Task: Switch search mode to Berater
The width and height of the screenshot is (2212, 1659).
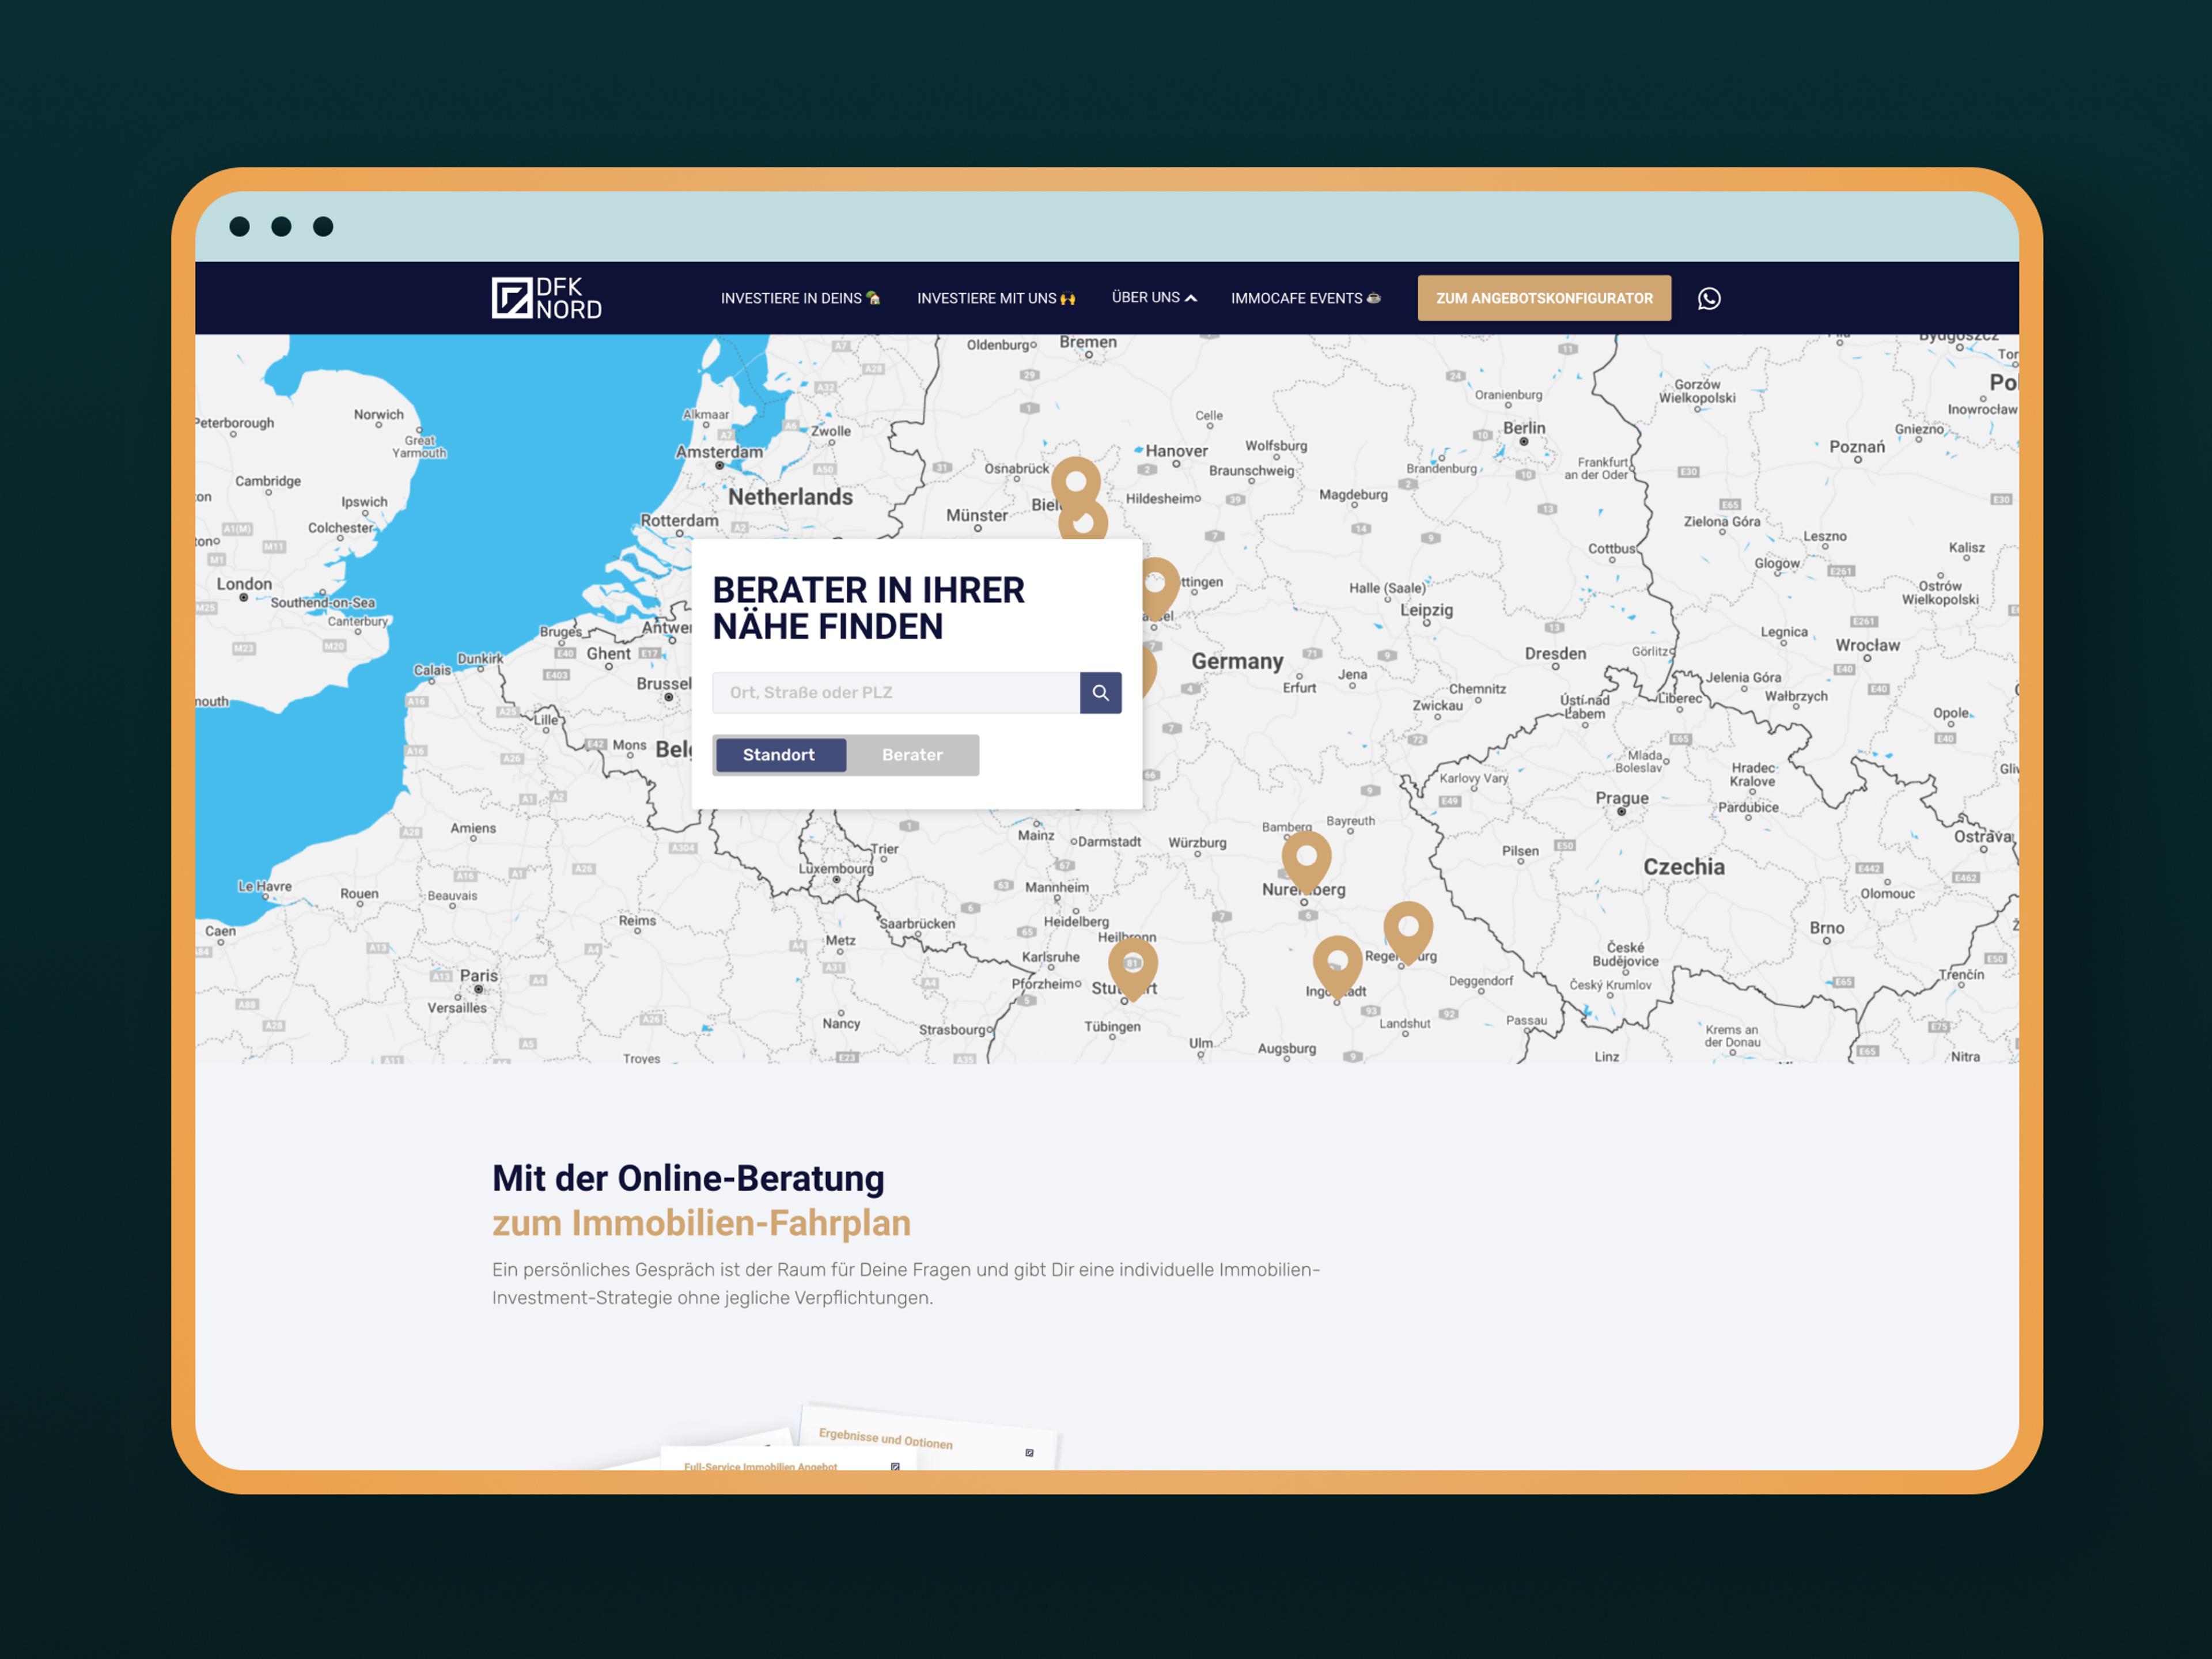Action: pos(912,755)
